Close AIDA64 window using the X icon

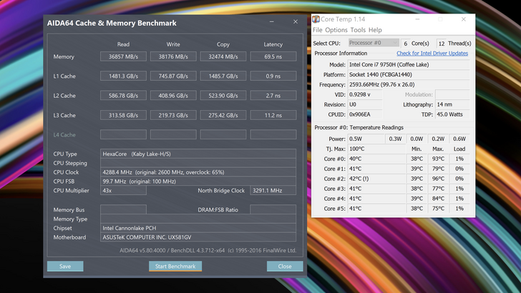pyautogui.click(x=296, y=22)
